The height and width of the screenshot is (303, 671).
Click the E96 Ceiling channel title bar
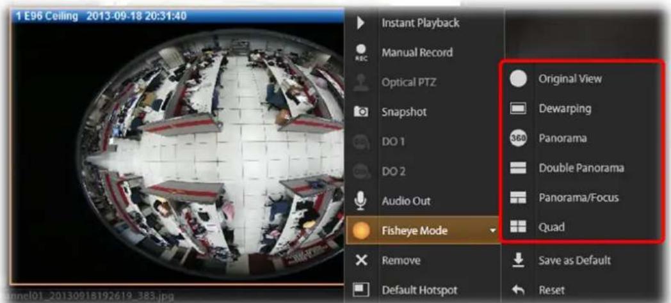179,16
